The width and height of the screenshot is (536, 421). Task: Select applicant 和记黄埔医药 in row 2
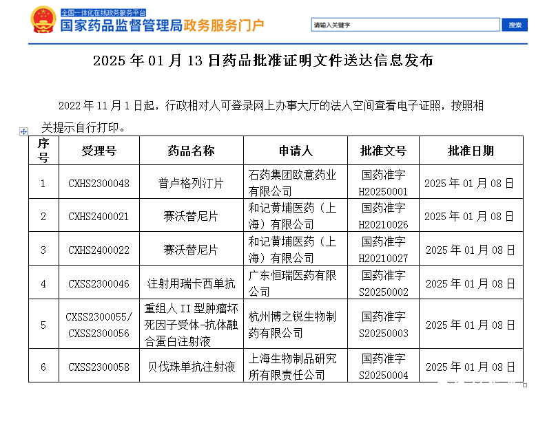[x=292, y=216]
